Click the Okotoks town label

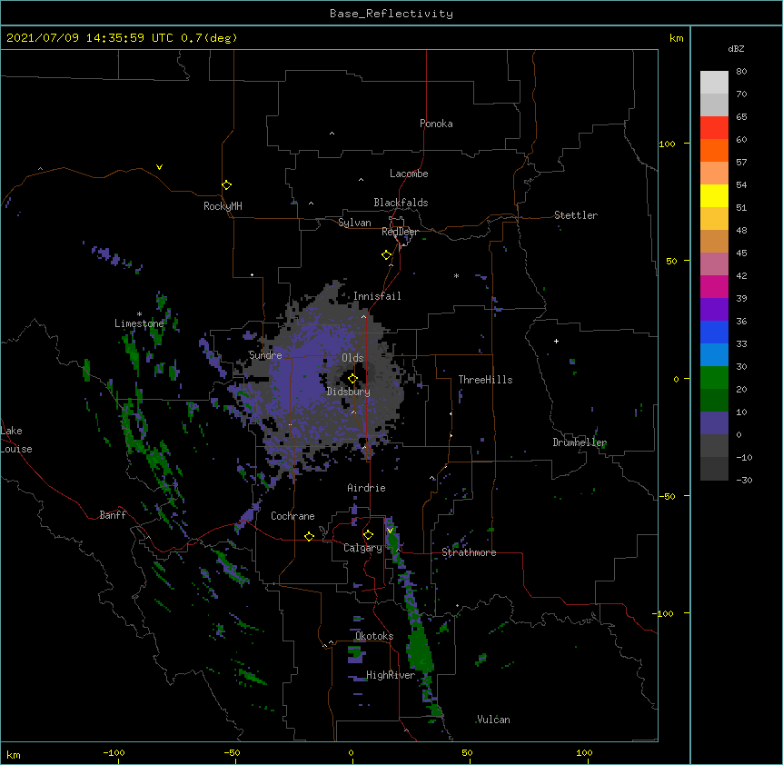click(x=374, y=636)
